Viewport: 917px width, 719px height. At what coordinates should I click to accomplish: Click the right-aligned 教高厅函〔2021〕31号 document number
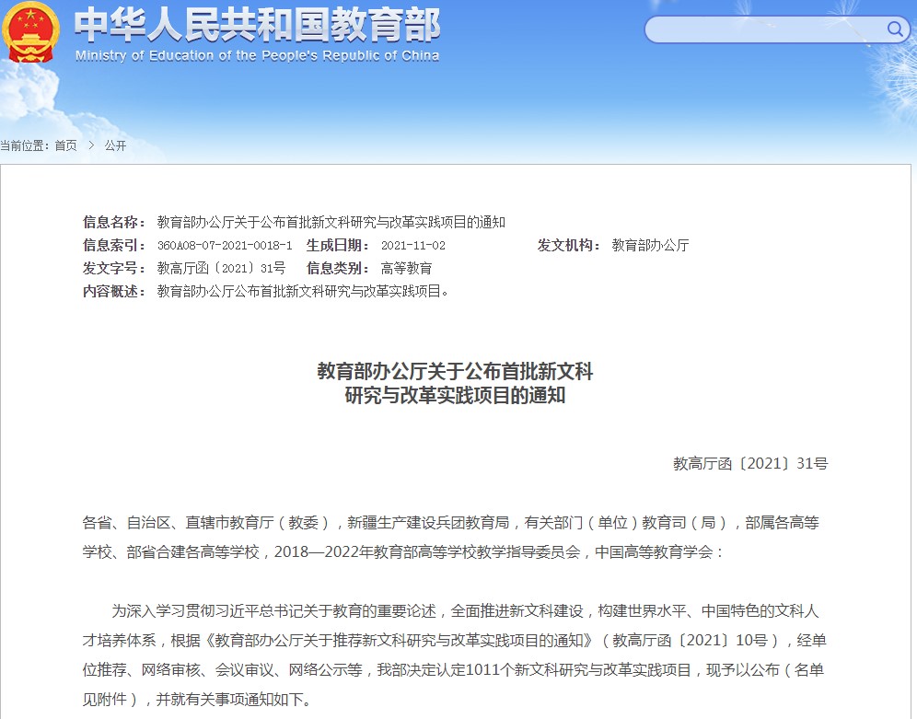coord(750,463)
